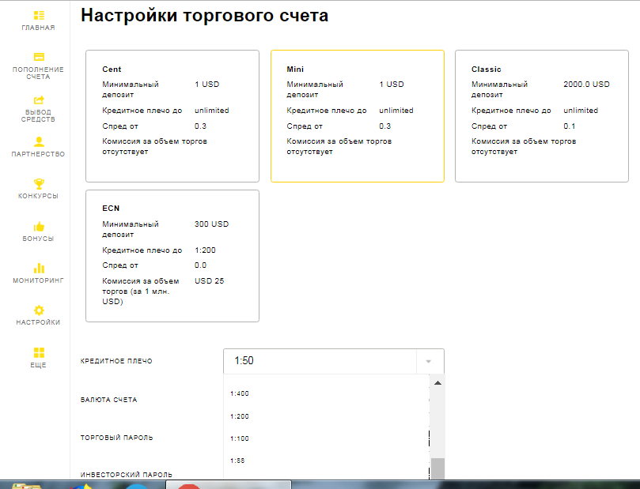Viewport: 640px width, 489px height.
Task: Toggle the Кредитное плечо dropdown arrow
Action: 428,362
